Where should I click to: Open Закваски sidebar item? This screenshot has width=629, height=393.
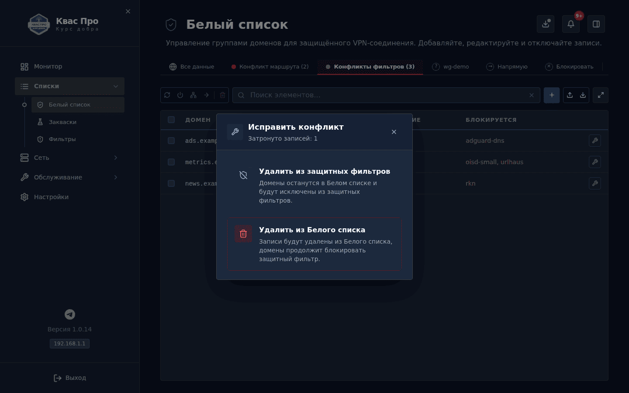coord(78,122)
